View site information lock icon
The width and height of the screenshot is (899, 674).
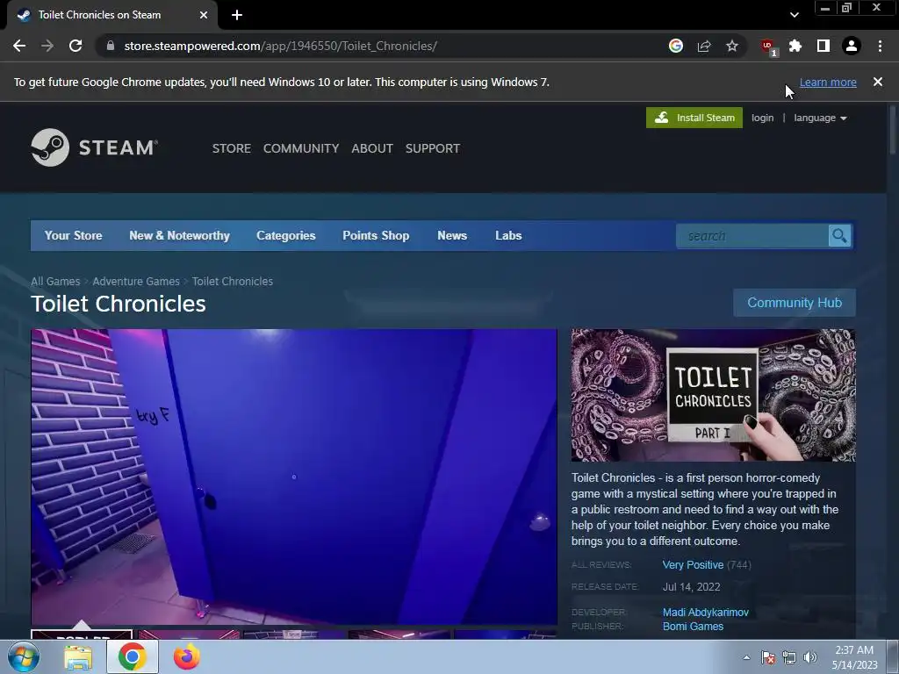(x=111, y=46)
